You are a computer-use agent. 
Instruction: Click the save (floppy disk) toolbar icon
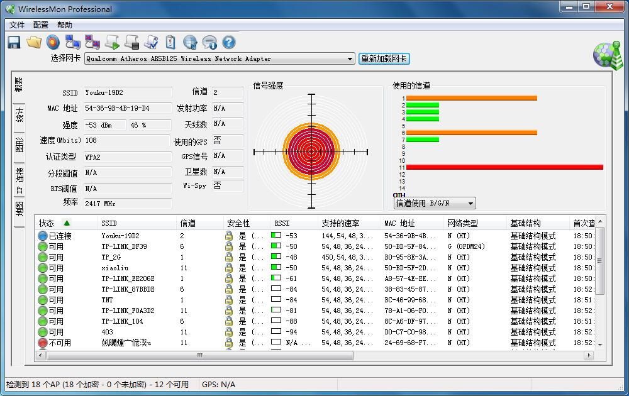pyautogui.click(x=14, y=42)
